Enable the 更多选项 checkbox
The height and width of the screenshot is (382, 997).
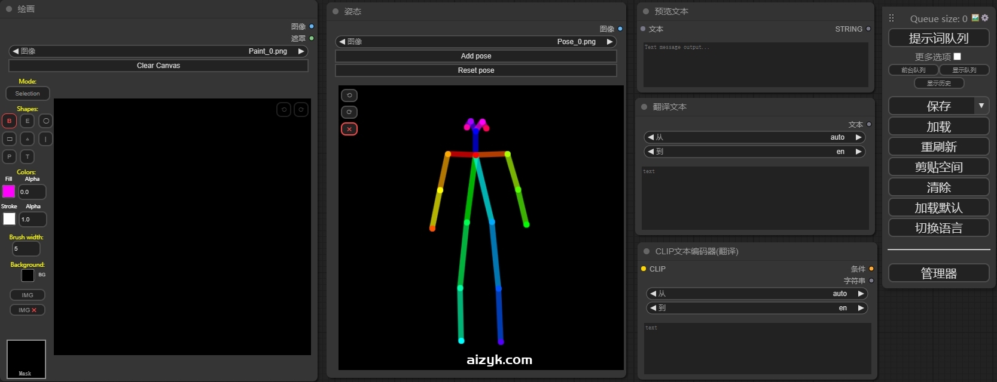[x=957, y=57]
